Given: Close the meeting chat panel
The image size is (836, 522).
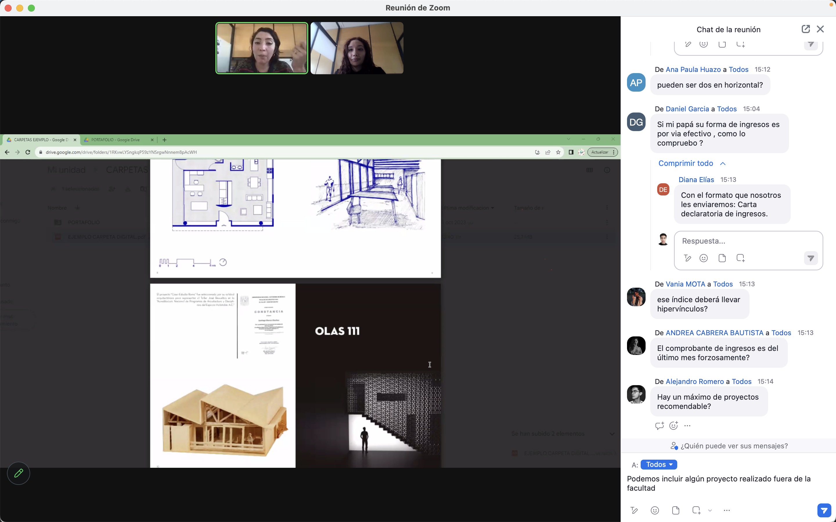Looking at the screenshot, I should coord(820,29).
